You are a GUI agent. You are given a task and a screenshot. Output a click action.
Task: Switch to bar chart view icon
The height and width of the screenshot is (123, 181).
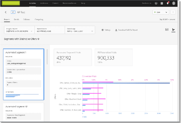click(174, 30)
